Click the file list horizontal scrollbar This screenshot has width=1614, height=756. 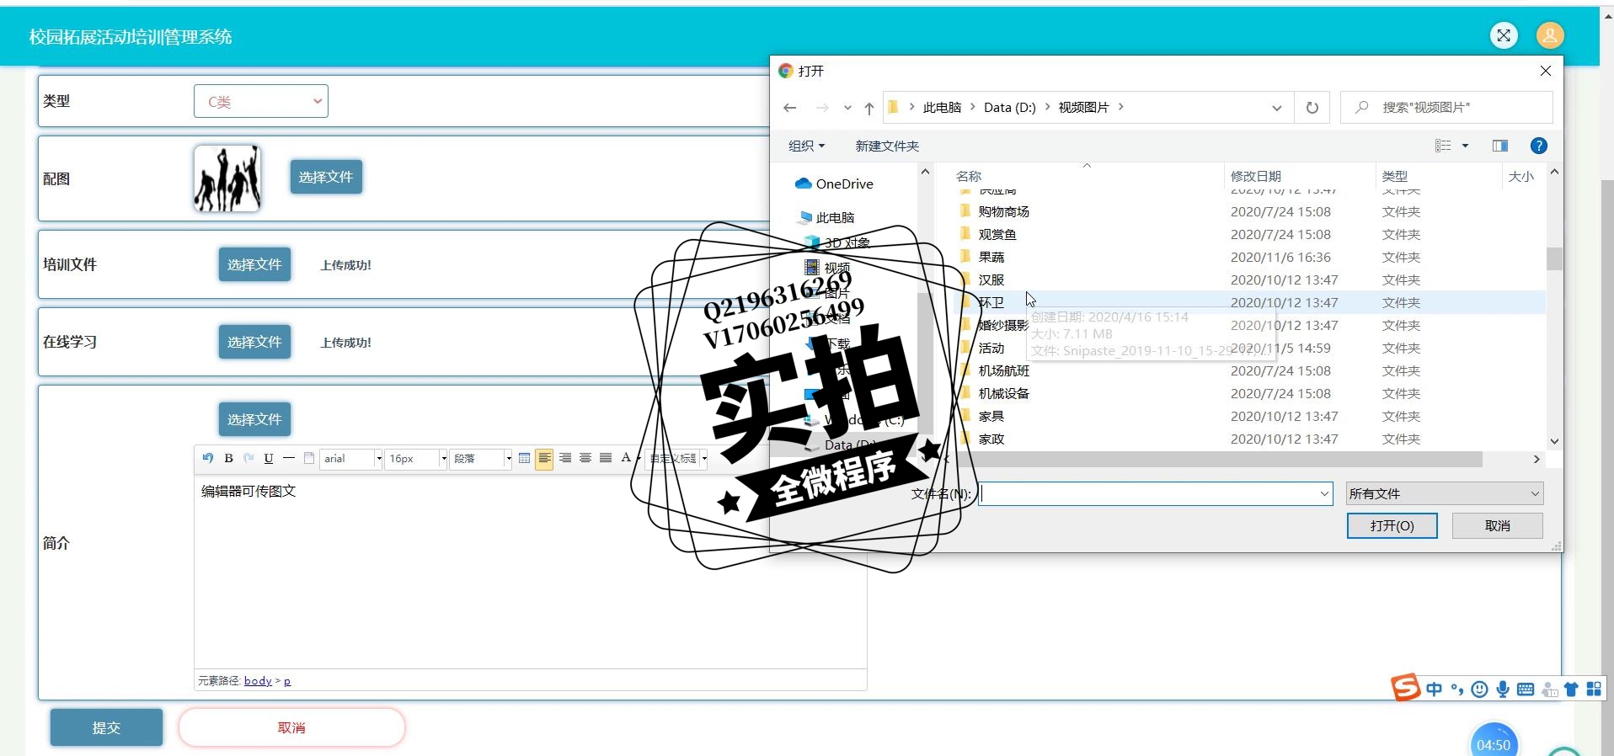click(x=1217, y=459)
